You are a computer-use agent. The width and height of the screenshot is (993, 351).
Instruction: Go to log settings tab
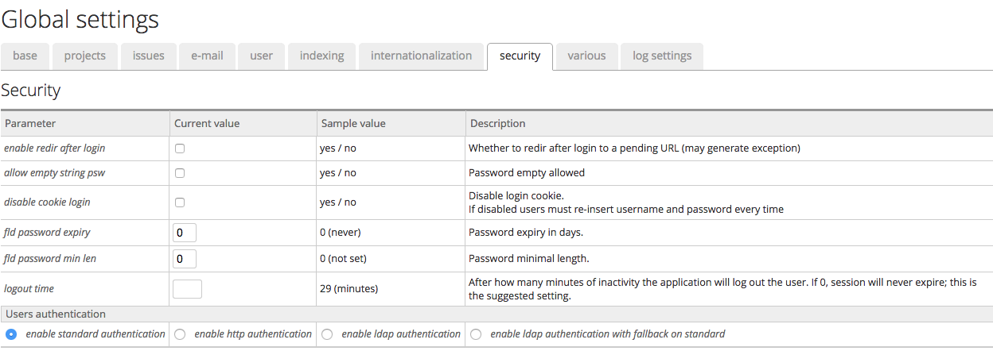coord(662,56)
